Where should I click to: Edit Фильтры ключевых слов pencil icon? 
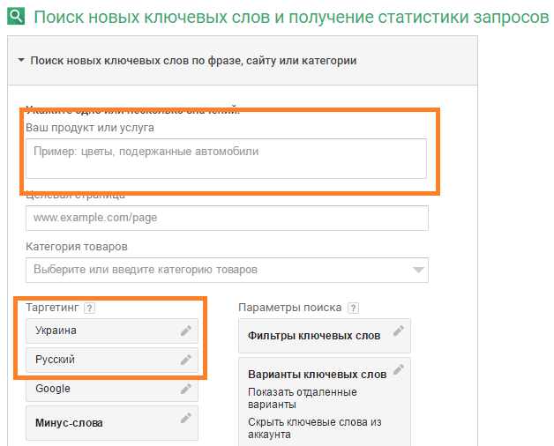399,331
